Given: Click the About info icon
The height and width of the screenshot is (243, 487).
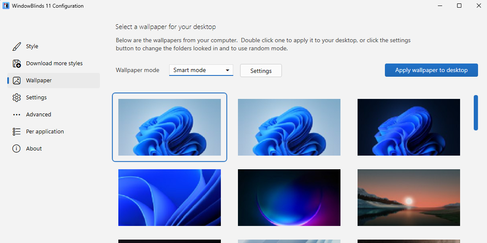Looking at the screenshot, I should coord(17,149).
